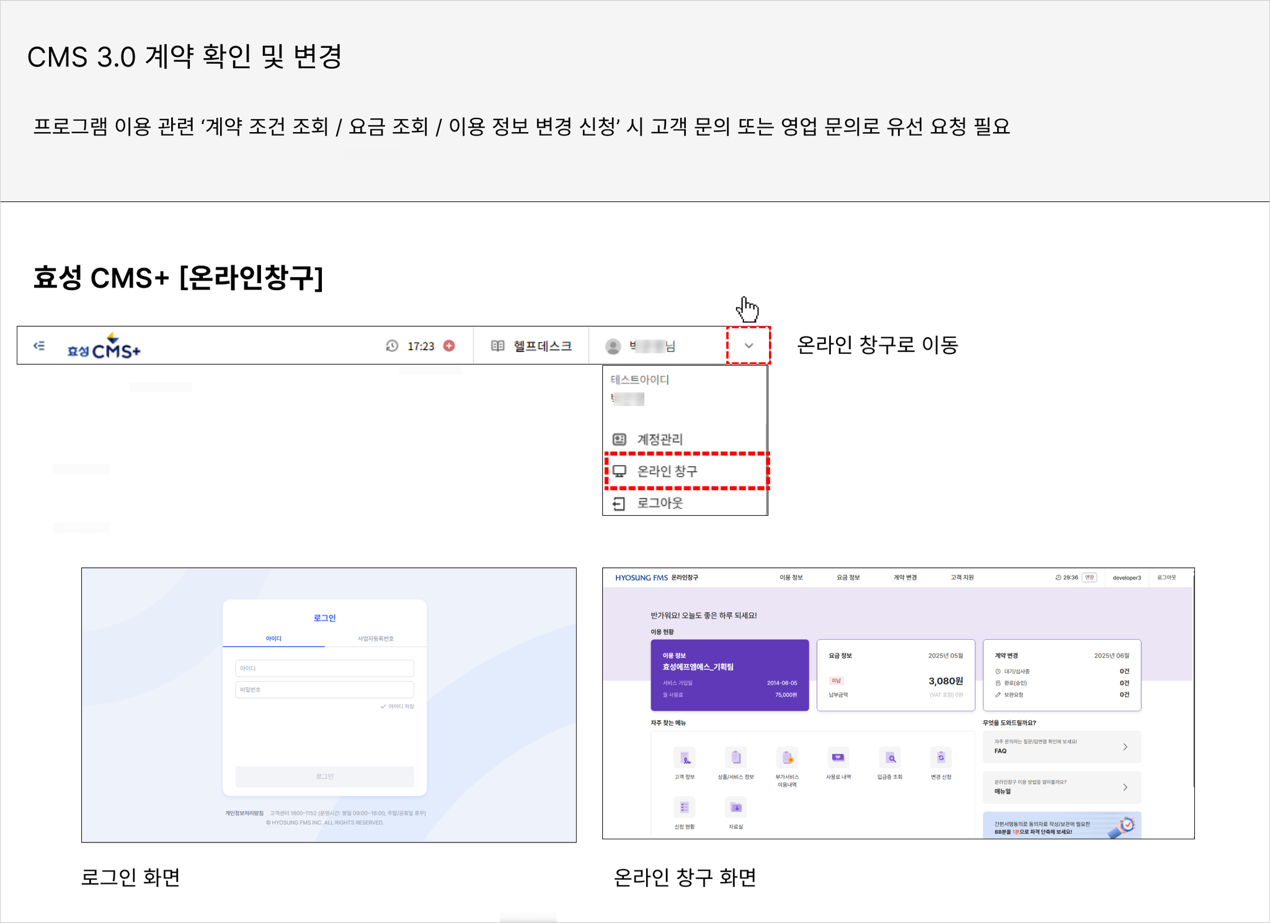This screenshot has width=1270, height=923.
Task: Click HYOSUNG FMS 온라인창구 logo
Action: tap(657, 578)
